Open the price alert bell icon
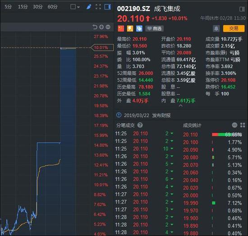The image size is (248, 236). point(216,28)
